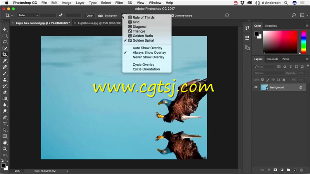310x174 pixels.
Task: Choose Cycle Orientation menu entry
Action: [x=147, y=69]
